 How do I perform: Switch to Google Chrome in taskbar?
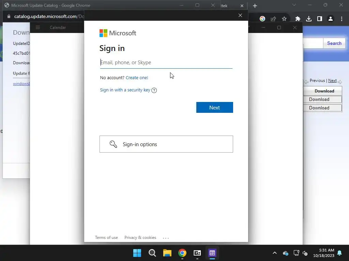click(x=182, y=253)
